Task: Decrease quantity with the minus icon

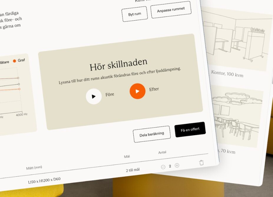Action: 163,167
